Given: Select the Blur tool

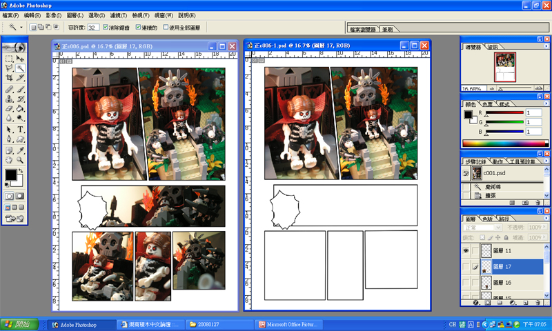Looking at the screenshot, I should coord(9,118).
